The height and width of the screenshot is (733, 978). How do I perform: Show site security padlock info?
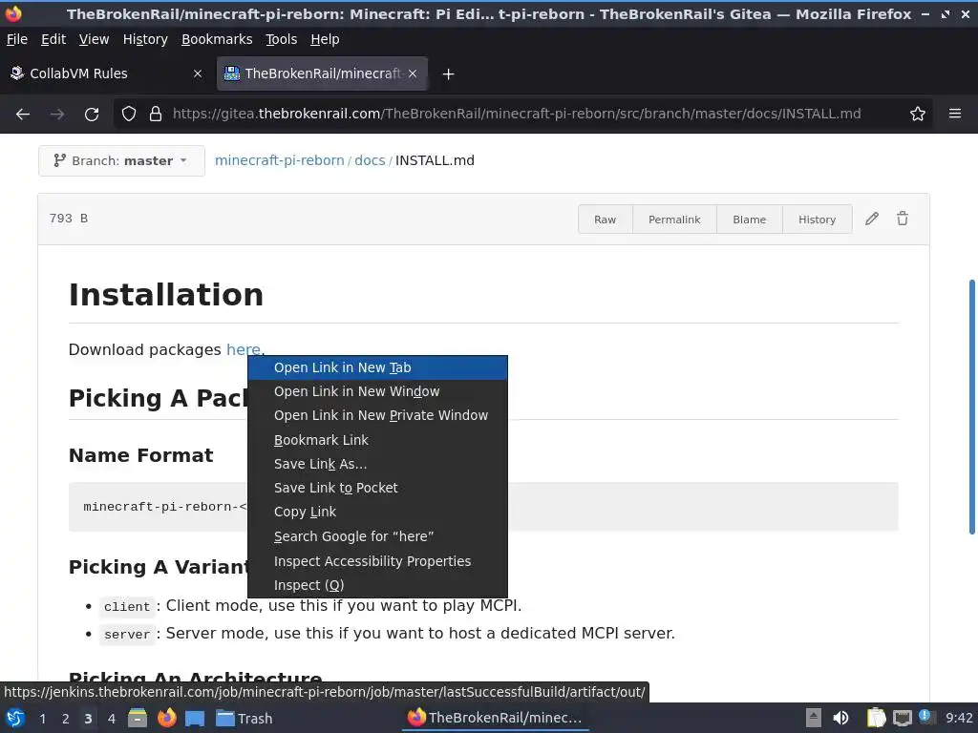(156, 115)
